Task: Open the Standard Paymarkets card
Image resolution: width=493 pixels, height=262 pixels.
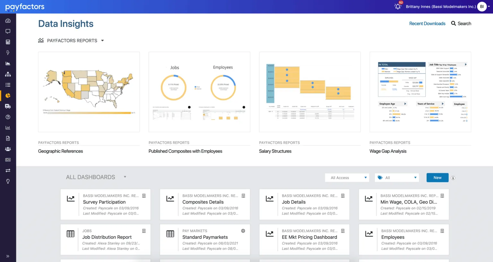Action: point(205,240)
